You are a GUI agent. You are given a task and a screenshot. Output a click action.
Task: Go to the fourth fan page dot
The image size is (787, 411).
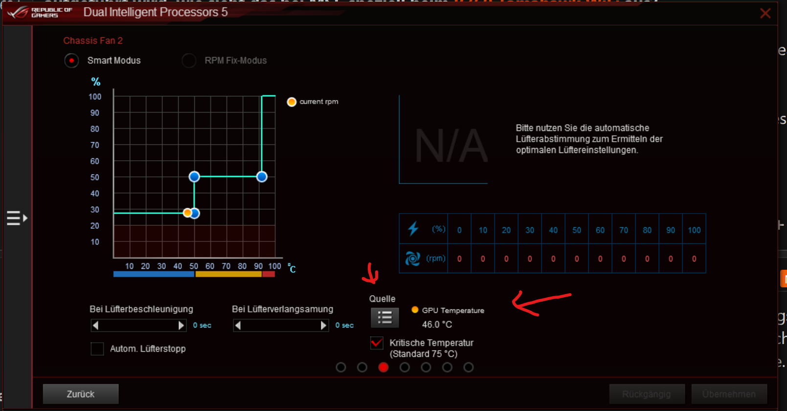tap(405, 367)
